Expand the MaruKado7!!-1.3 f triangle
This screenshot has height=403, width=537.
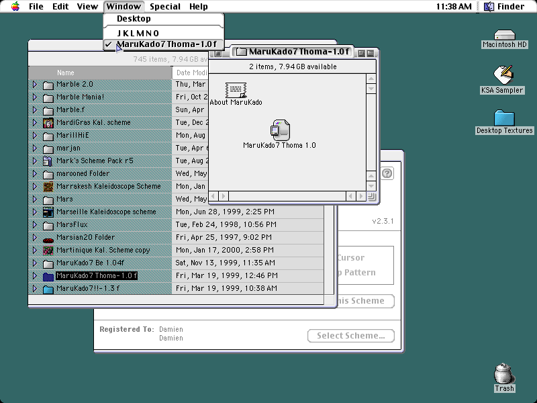[35, 289]
